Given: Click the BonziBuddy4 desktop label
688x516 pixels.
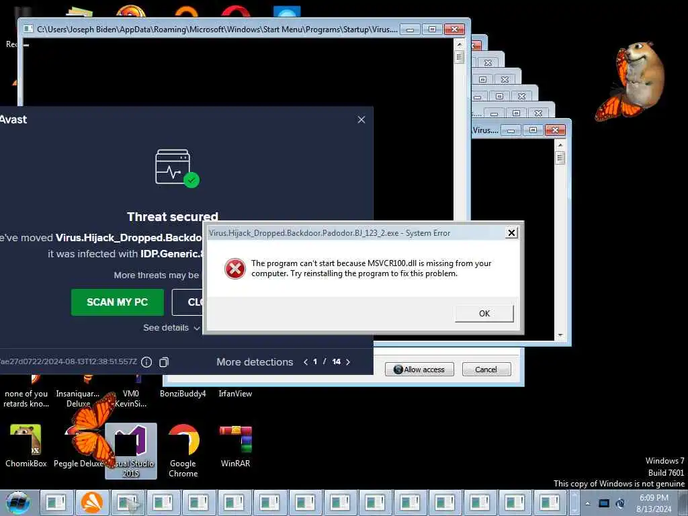Looking at the screenshot, I should click(x=183, y=394).
